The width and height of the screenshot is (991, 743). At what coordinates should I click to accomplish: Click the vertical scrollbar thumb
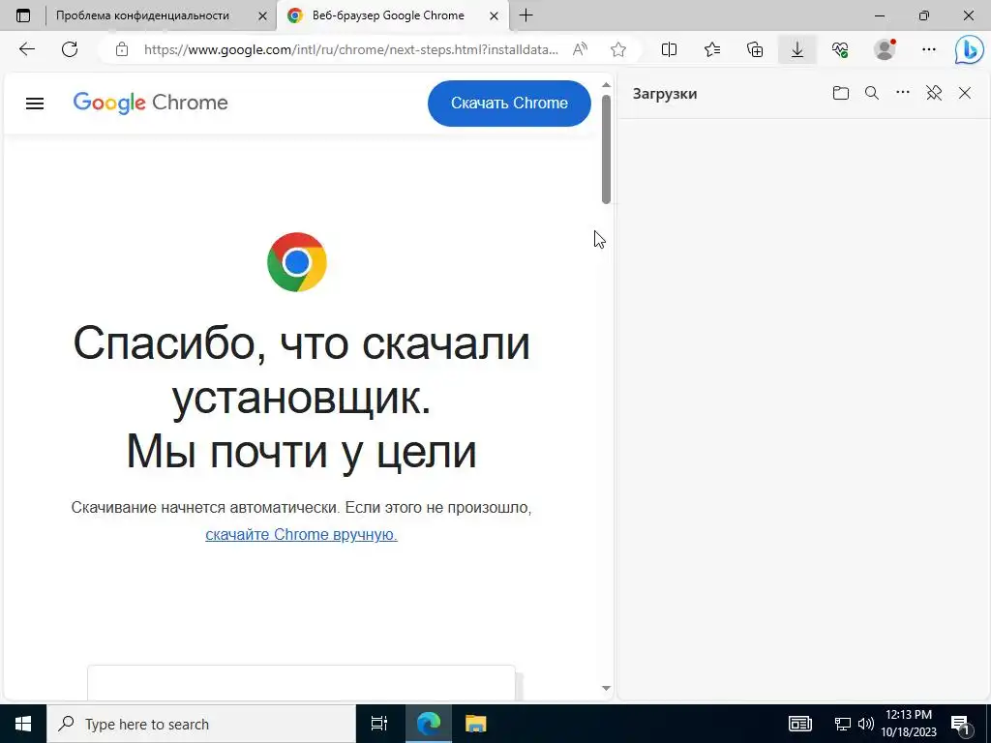[606, 149]
